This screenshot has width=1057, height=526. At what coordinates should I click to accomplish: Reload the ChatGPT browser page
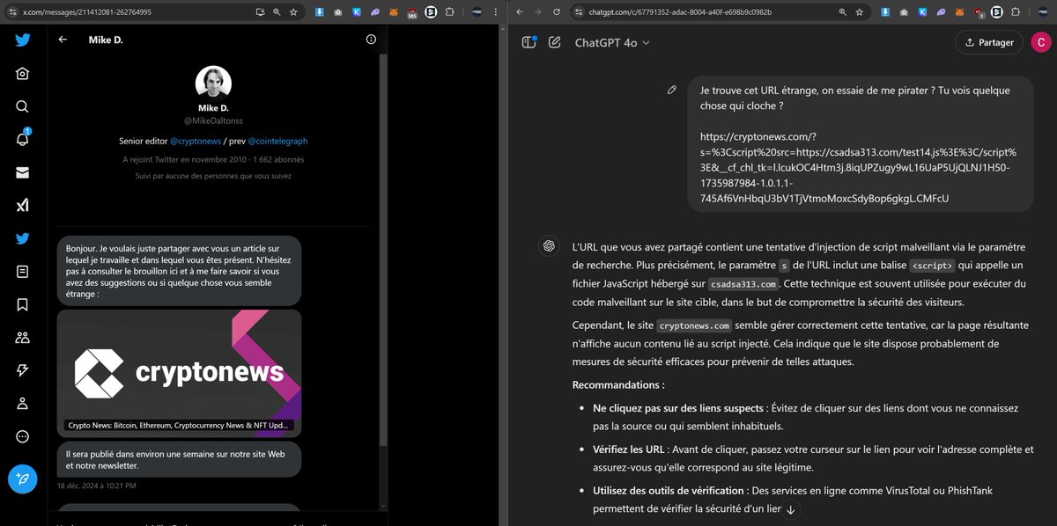click(556, 12)
